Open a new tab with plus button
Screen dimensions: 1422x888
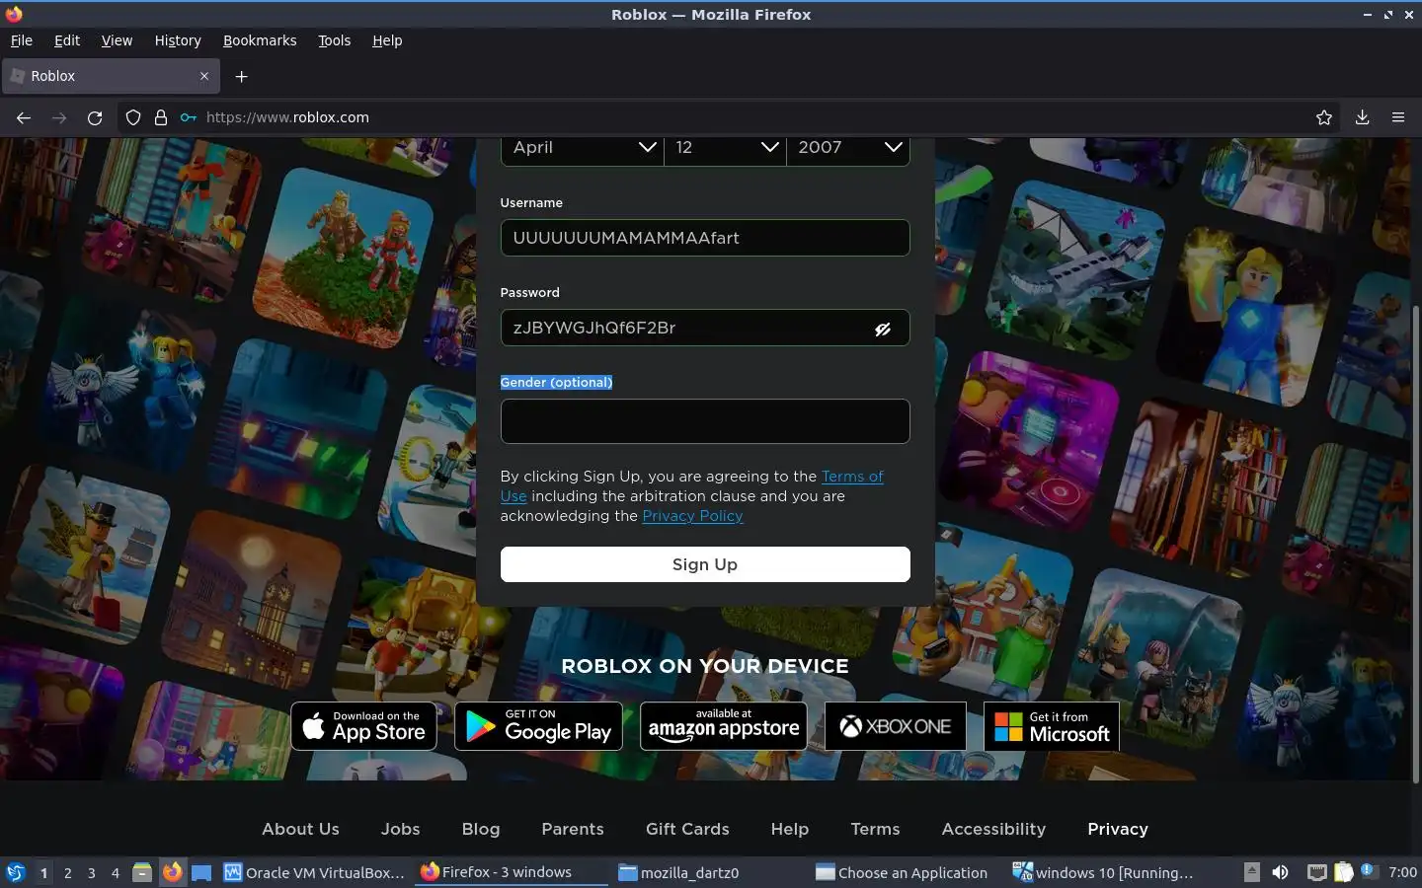pos(241,76)
